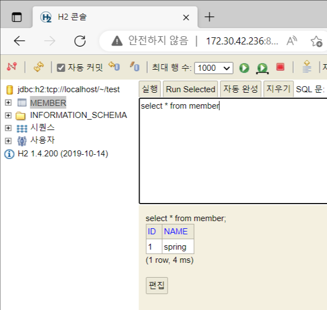
Task: Click the refresh objects icon
Action: 38,67
